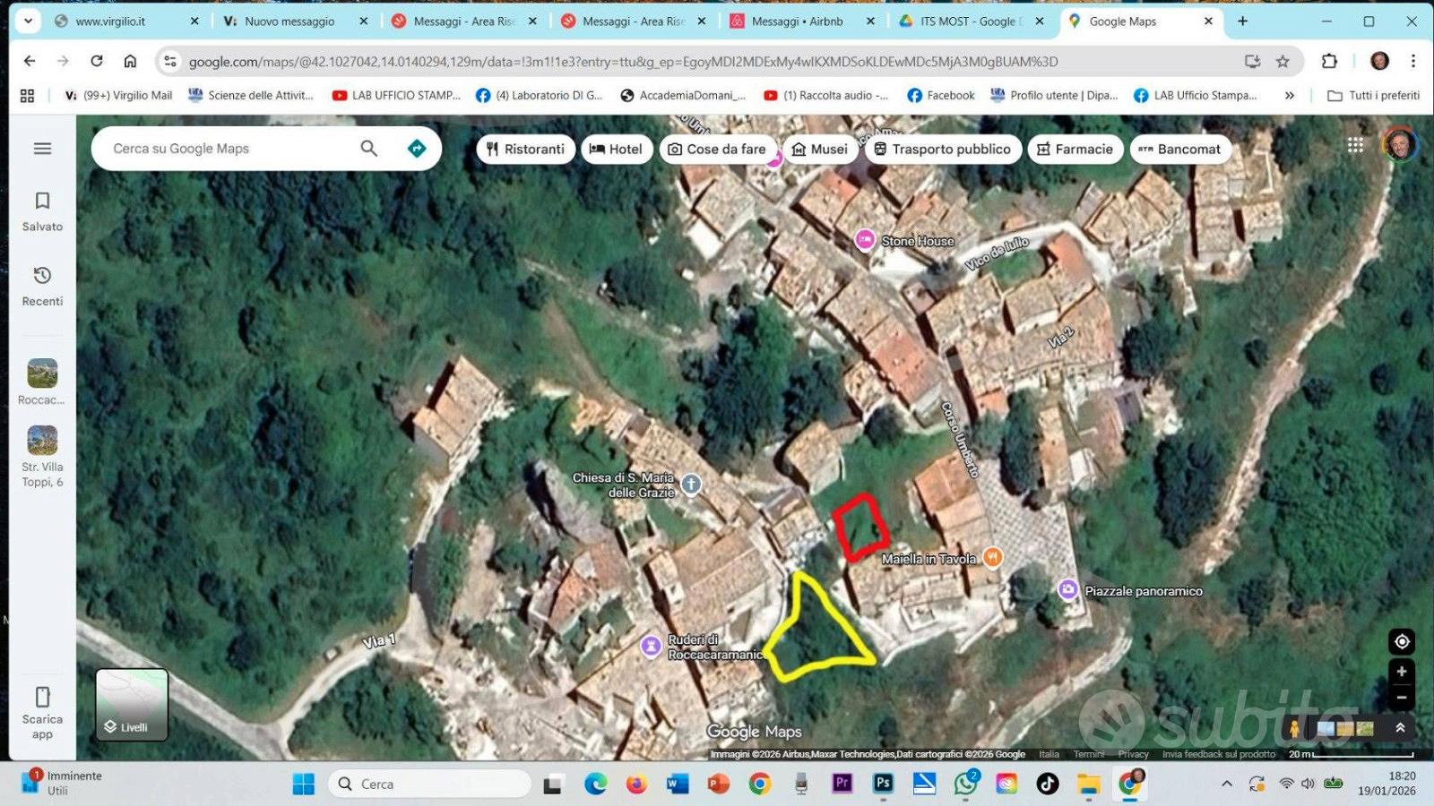Open the Privacy link in map footer

click(1133, 754)
